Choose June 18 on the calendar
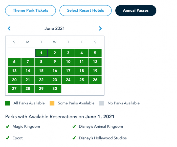The image size is (177, 147). click(82, 71)
